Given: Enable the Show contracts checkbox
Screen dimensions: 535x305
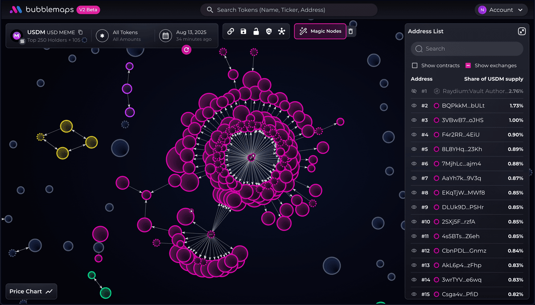Looking at the screenshot, I should pos(415,66).
